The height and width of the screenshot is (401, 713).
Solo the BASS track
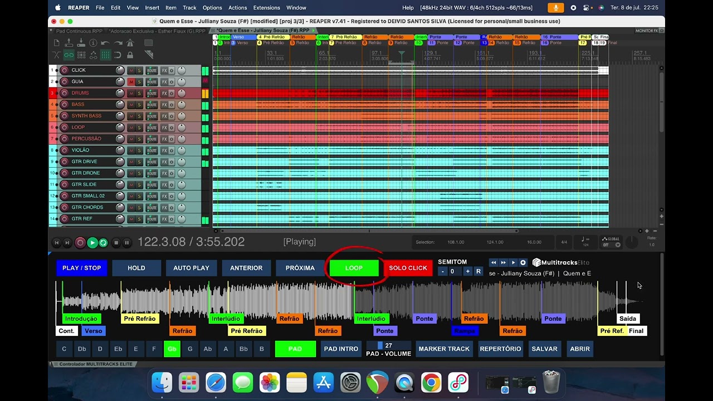[139, 105]
